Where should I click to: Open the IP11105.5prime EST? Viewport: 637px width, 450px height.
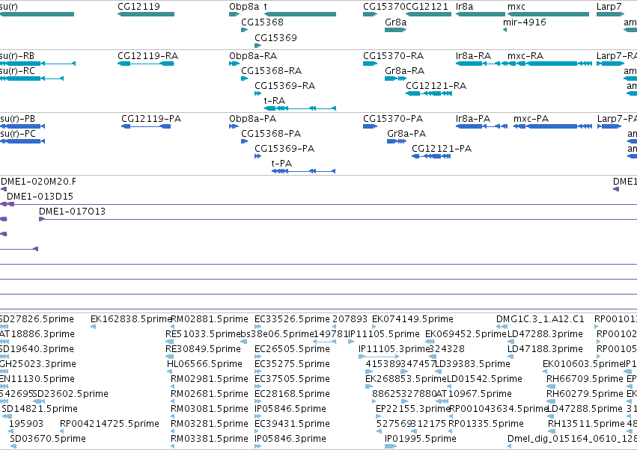(x=351, y=342)
